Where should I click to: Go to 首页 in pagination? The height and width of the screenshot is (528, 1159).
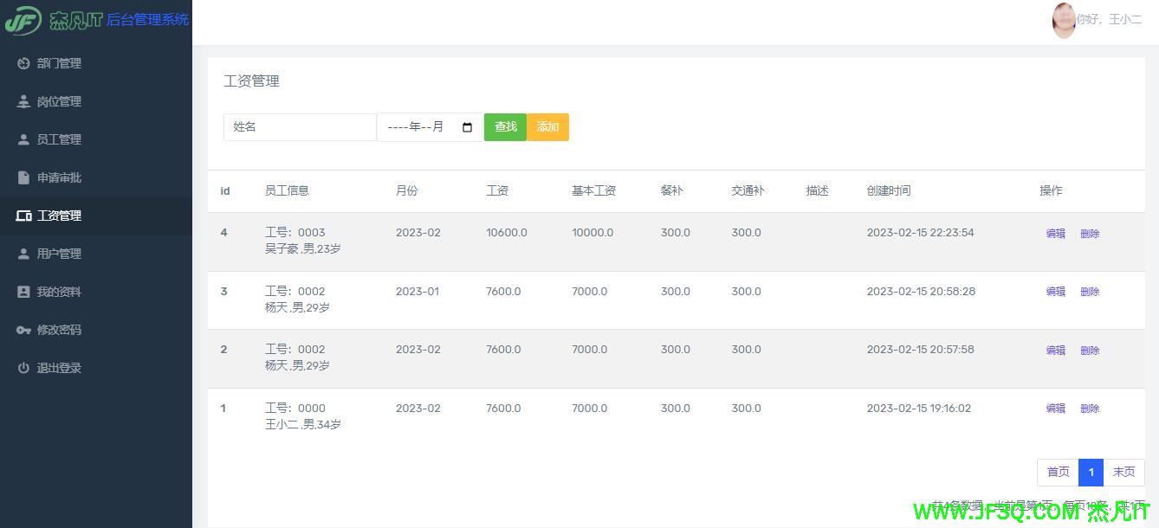(1058, 472)
